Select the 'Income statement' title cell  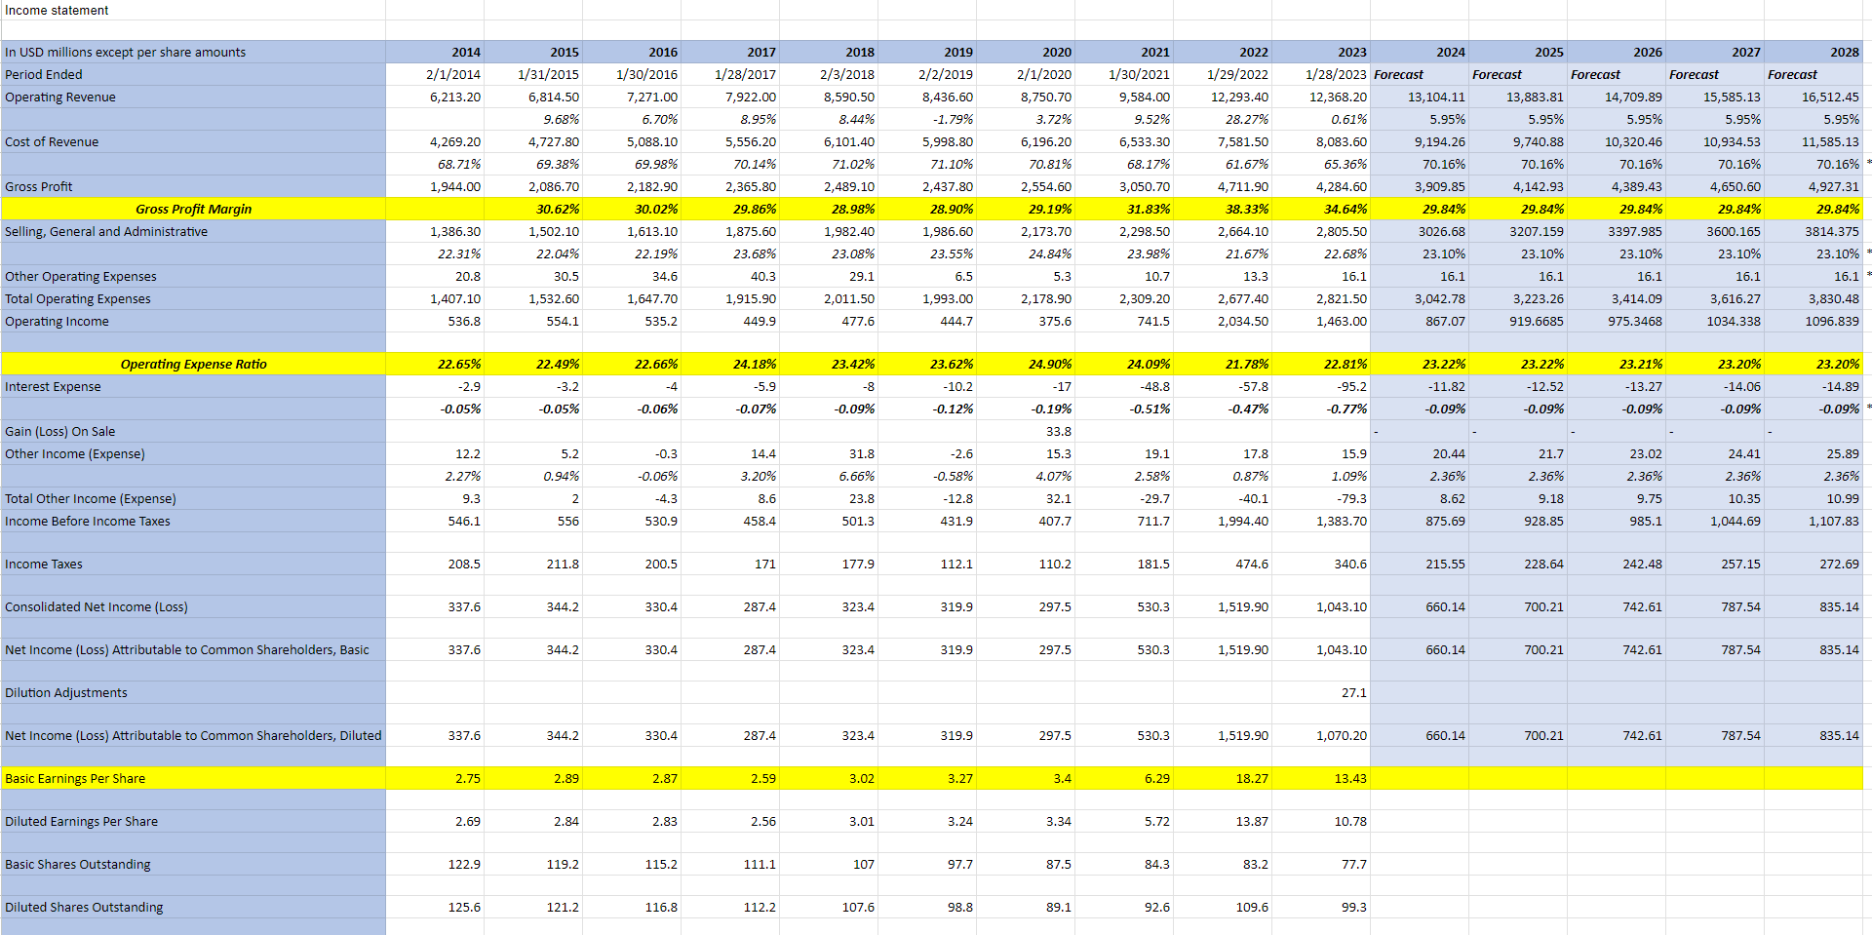(193, 10)
